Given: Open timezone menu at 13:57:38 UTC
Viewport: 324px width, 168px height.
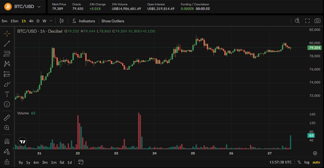Looking at the screenshot, I should 280,162.
